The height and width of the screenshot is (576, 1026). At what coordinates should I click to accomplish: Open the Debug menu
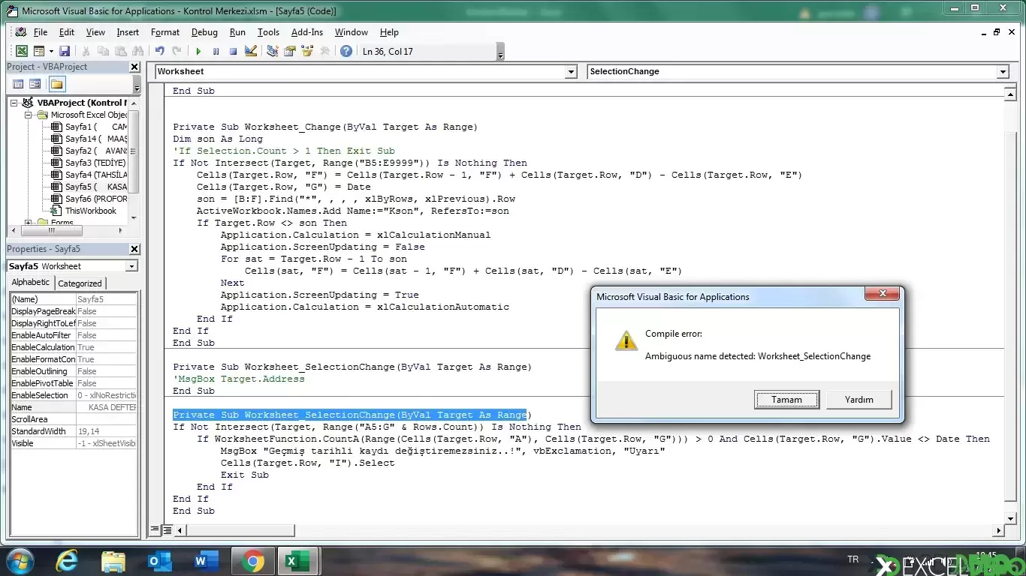(x=204, y=32)
